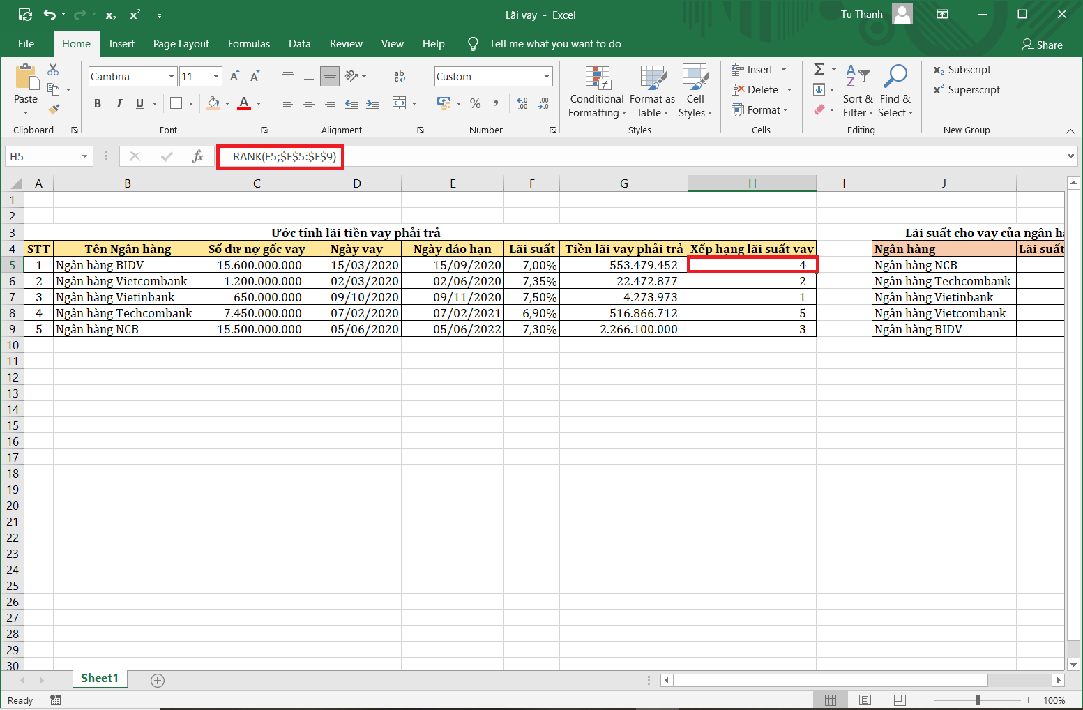Open the Name Box dropdown arrow
The image size is (1083, 710).
pos(84,157)
